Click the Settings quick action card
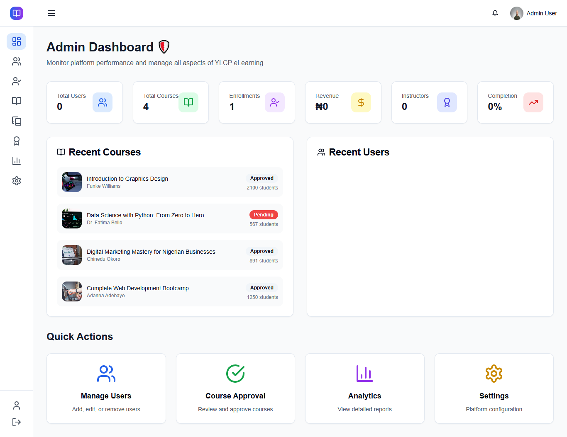 pos(494,388)
